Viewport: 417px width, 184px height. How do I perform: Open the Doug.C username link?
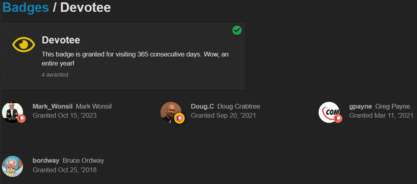click(202, 106)
